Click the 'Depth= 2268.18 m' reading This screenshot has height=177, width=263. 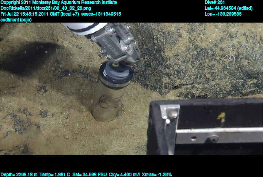pos(19,175)
